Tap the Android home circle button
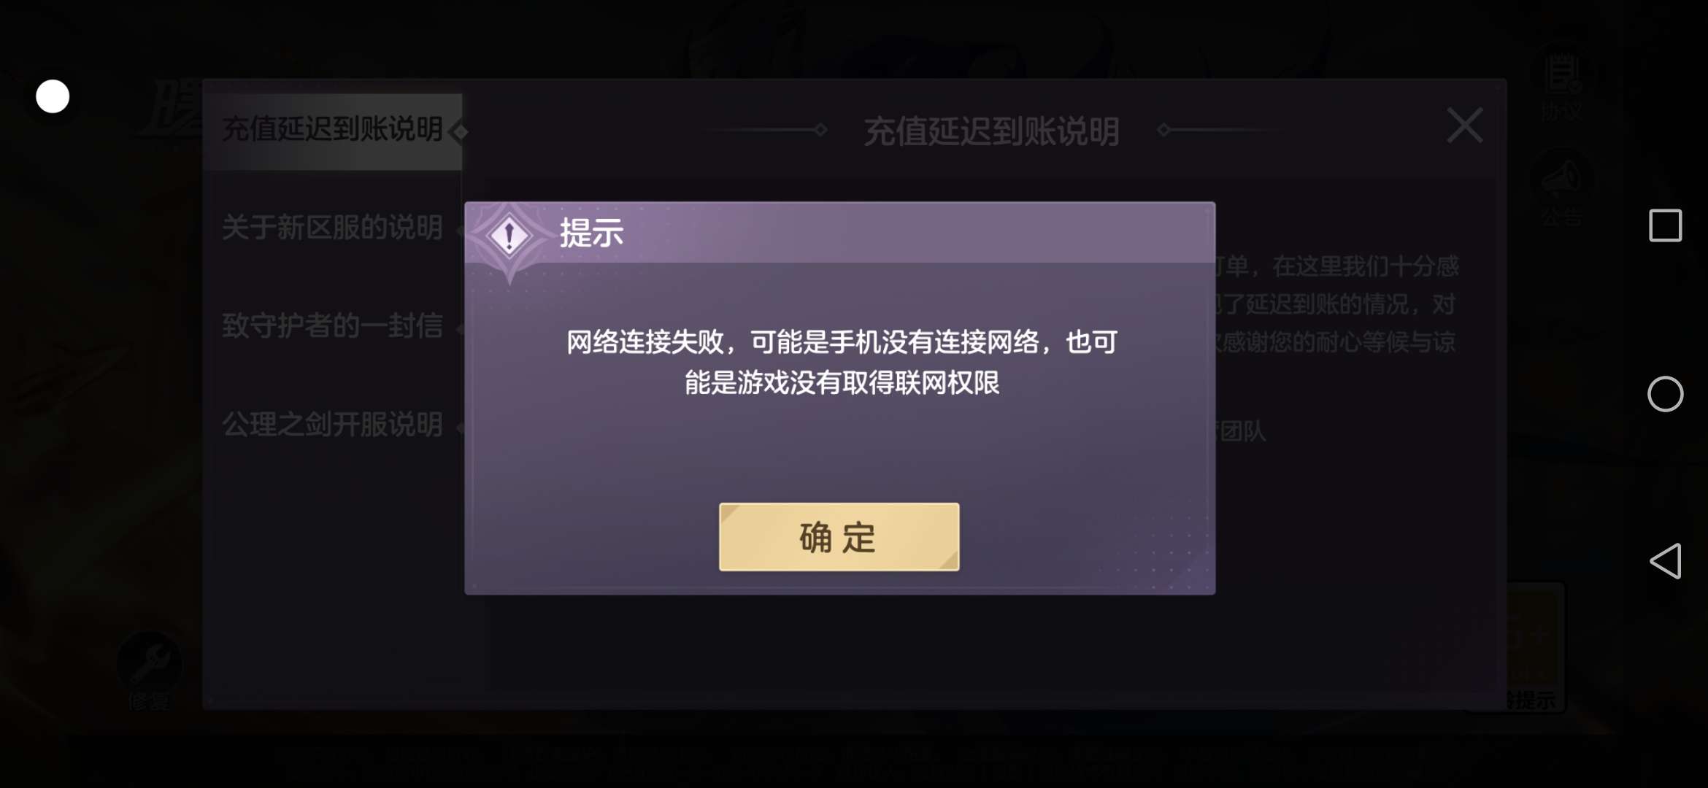The width and height of the screenshot is (1708, 788). click(1666, 394)
